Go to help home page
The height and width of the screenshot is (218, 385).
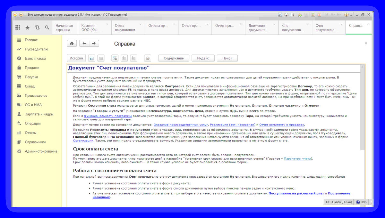[x=72, y=44]
